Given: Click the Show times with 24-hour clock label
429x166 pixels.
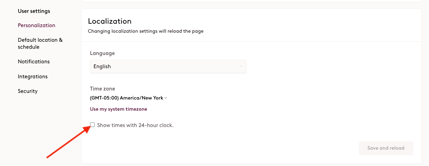Looking at the screenshot, I should [135, 125].
